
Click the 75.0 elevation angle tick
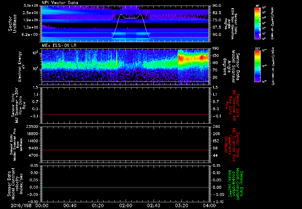217,20
